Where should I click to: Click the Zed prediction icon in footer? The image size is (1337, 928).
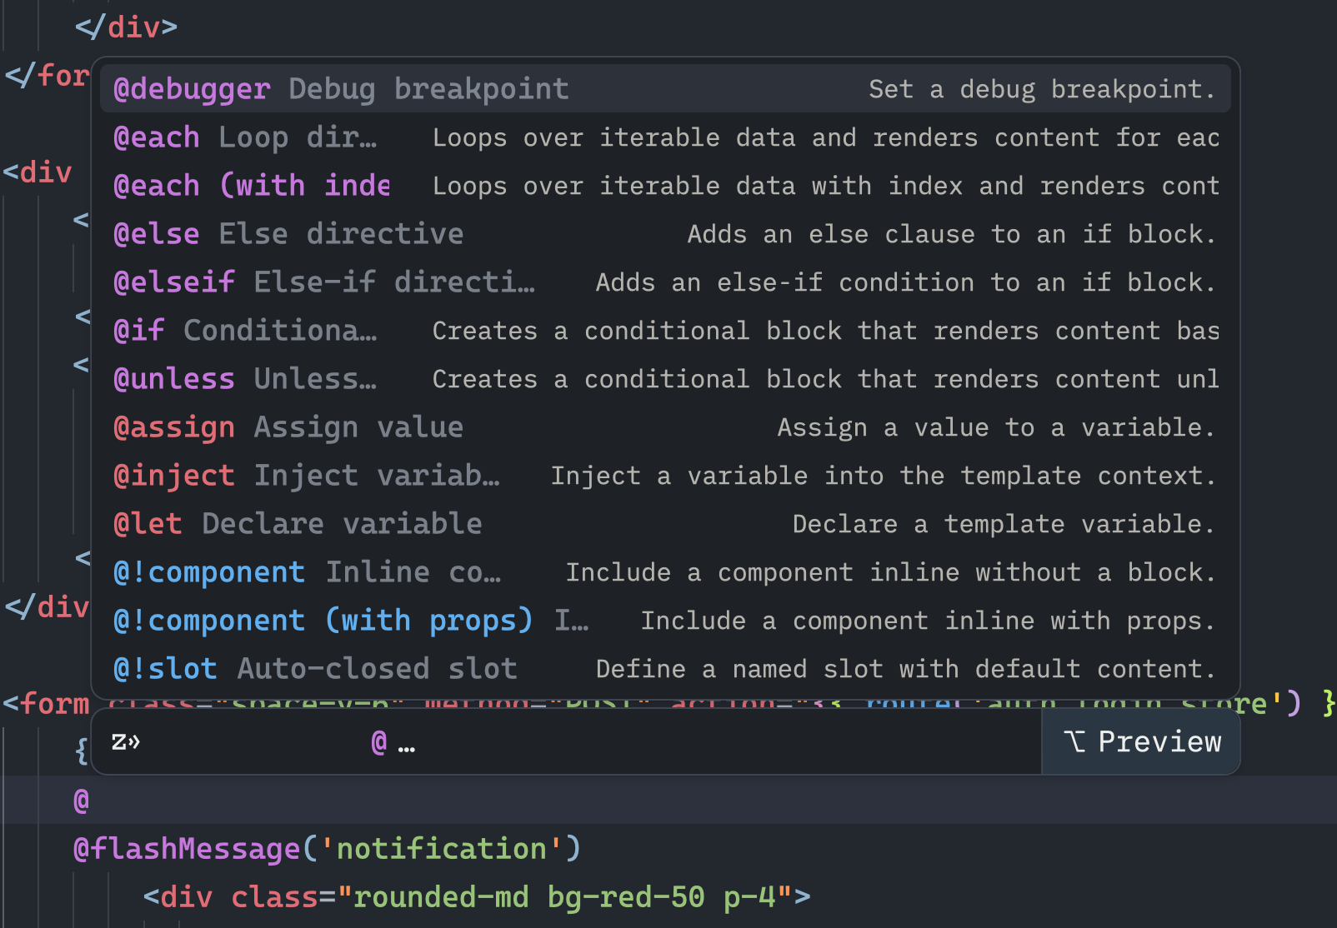pos(126,741)
